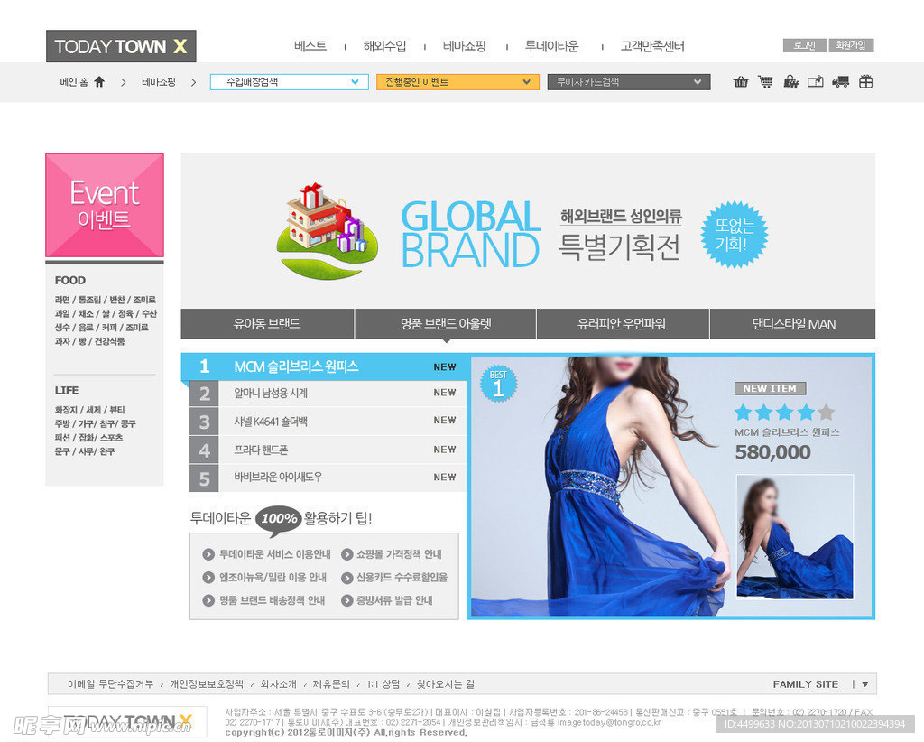Select rank 4 프라다 핸드폰
Viewport: 924px width, 742px height.
click(328, 450)
